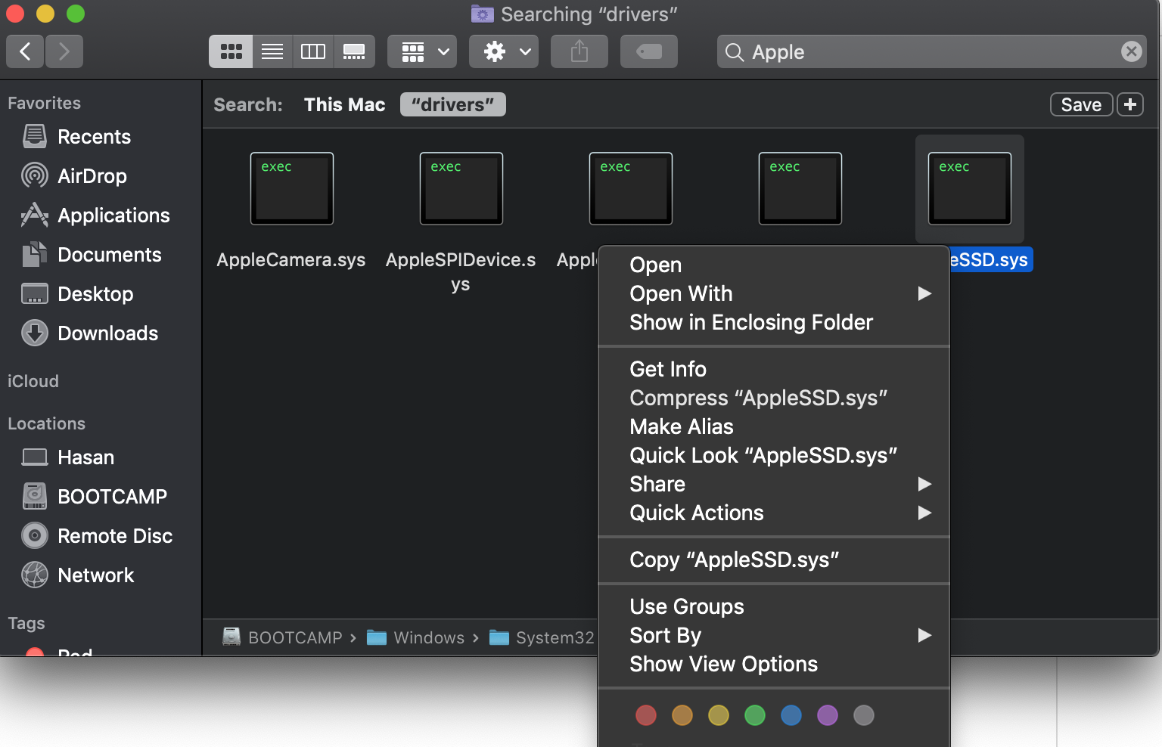Switch to icon view

tap(231, 51)
